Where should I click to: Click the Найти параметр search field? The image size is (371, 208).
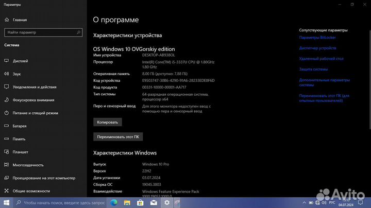pyautogui.click(x=43, y=32)
